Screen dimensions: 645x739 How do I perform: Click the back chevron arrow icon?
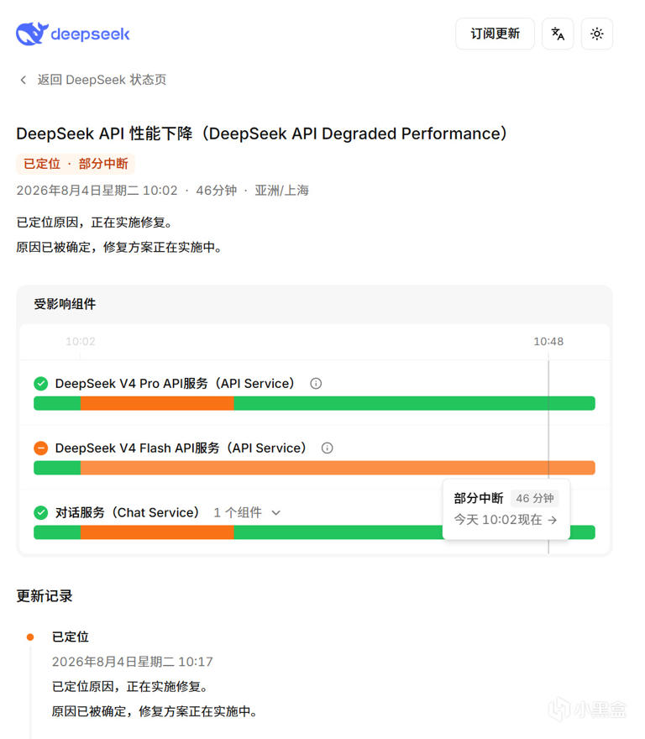[x=24, y=80]
